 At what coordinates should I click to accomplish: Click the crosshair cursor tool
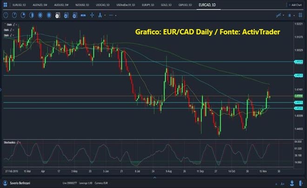coord(92,15)
